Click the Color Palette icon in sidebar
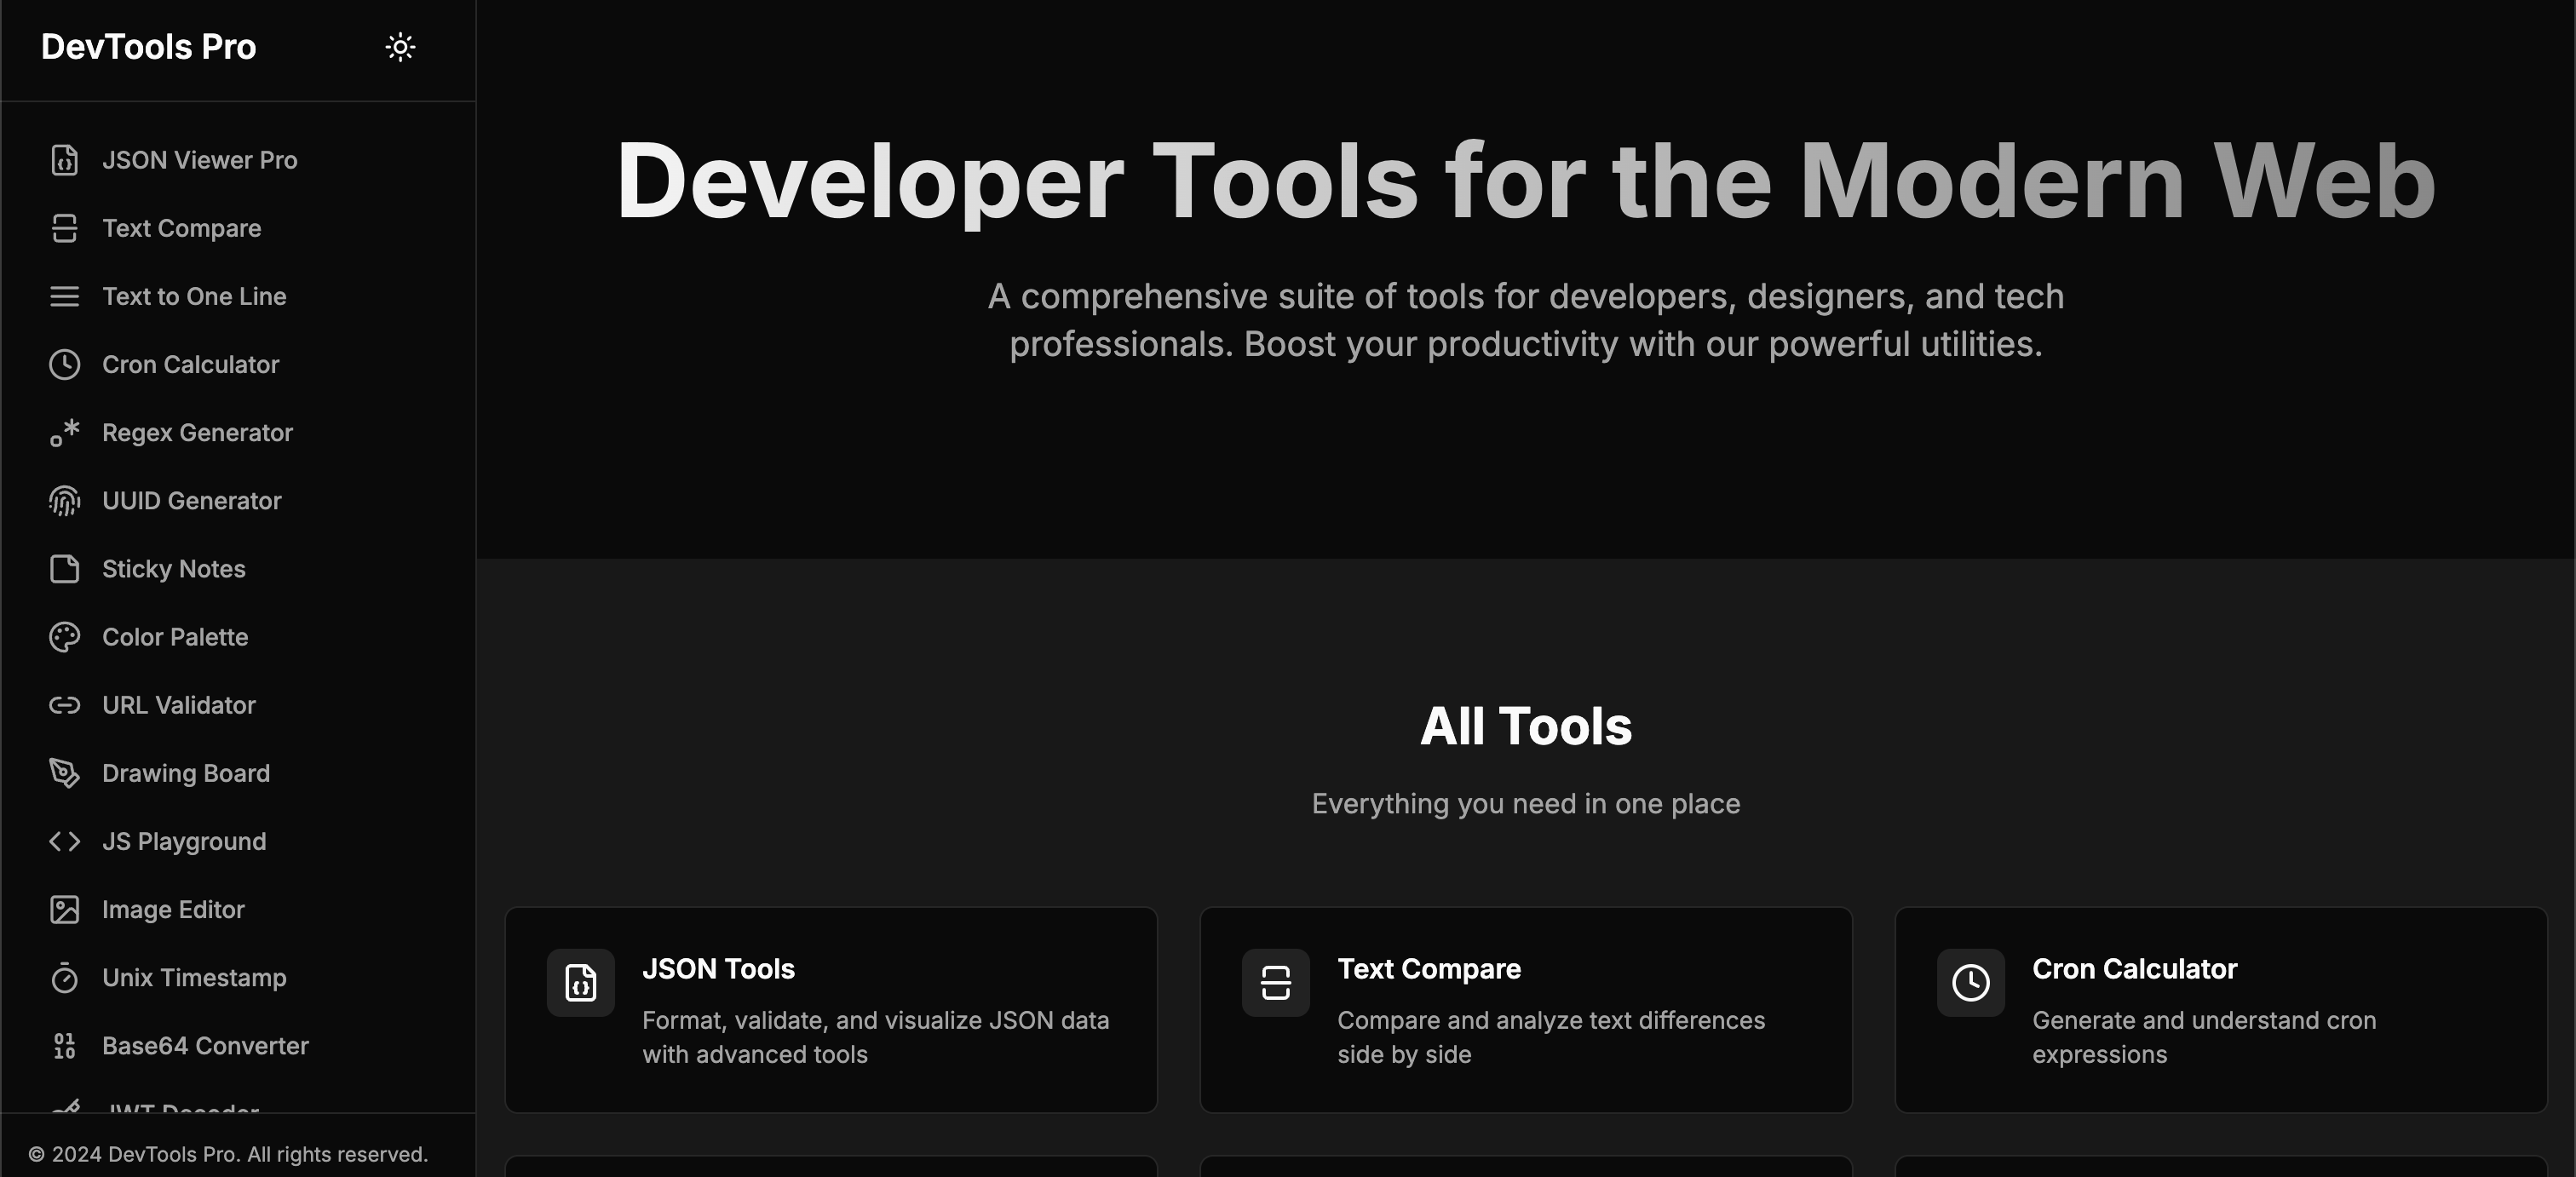 64,637
